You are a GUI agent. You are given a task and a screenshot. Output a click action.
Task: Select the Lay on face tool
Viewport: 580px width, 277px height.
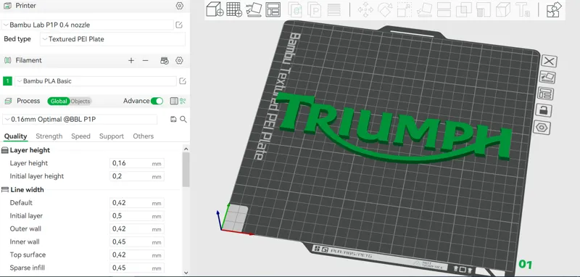(x=424, y=10)
